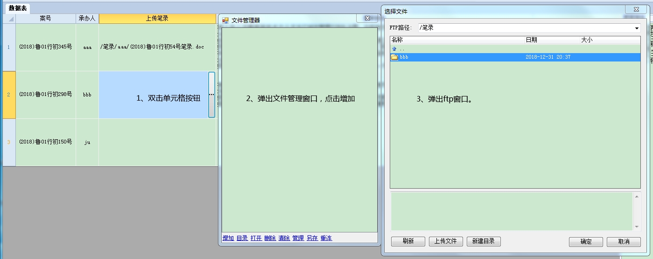This screenshot has width=653, height=259.
Task: Click the select-all corner of data table
Action: (x=9, y=19)
